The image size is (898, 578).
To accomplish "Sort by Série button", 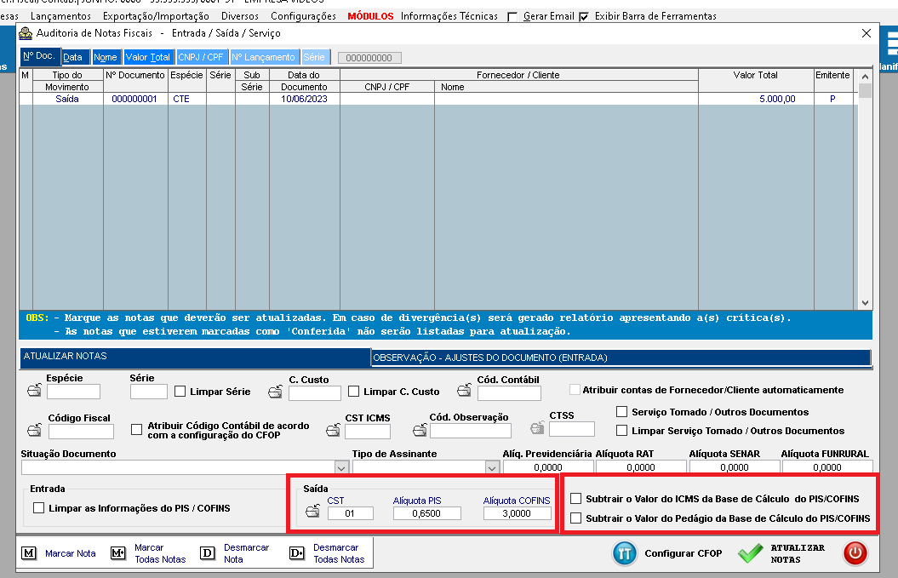I will (x=316, y=57).
